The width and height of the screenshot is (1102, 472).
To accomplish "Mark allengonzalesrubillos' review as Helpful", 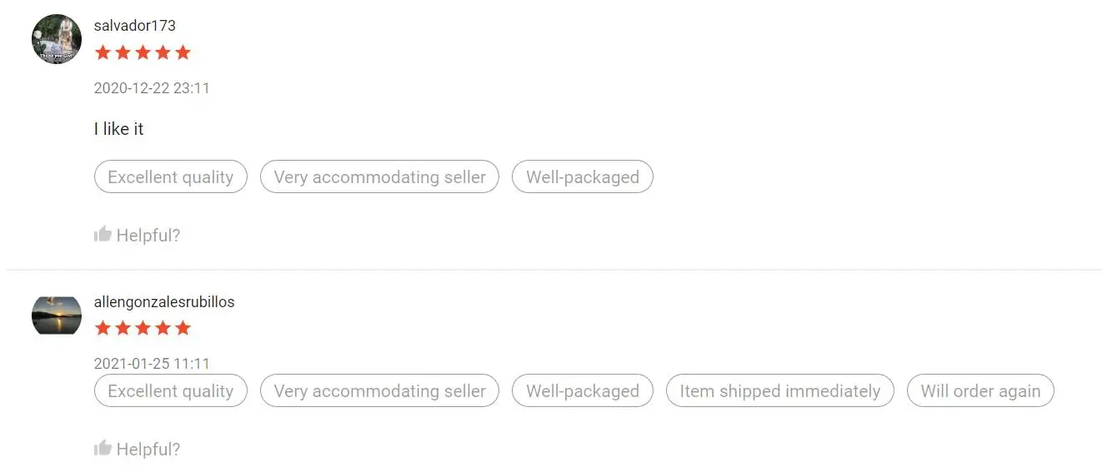I will pyautogui.click(x=148, y=450).
